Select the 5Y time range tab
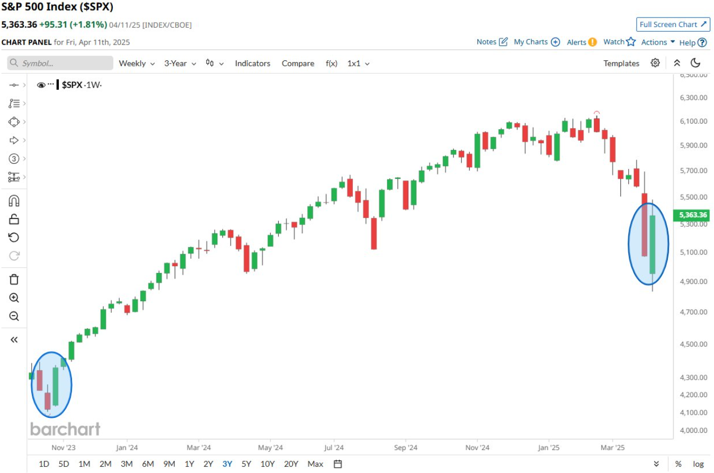714x473 pixels. coord(246,464)
